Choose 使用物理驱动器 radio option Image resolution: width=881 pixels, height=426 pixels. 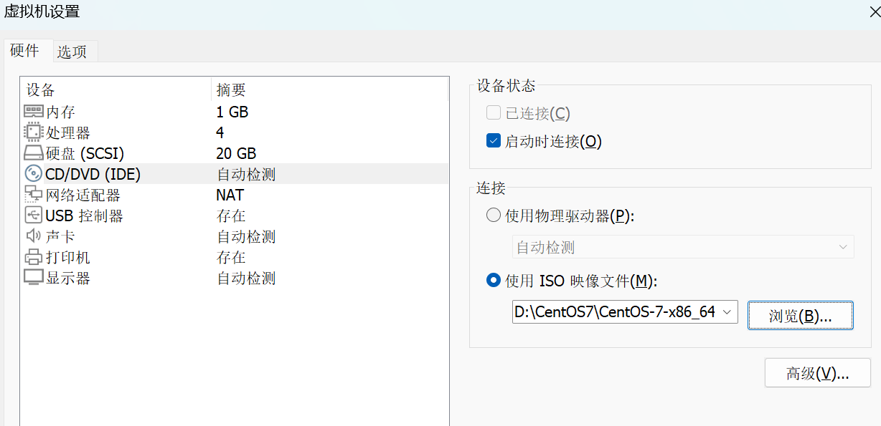[x=494, y=216]
